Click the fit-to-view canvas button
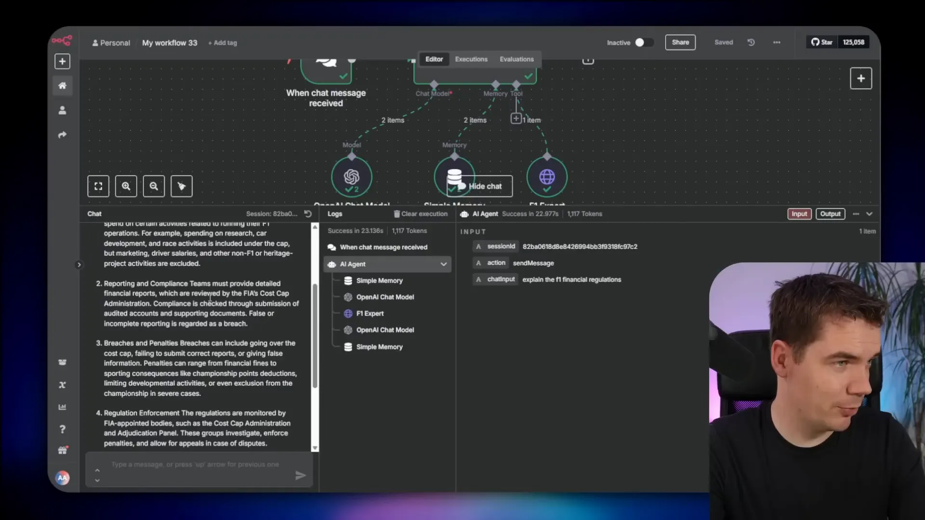The image size is (925, 520). click(98, 186)
